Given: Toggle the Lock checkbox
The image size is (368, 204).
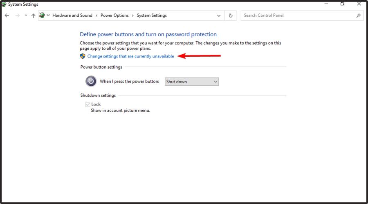Looking at the screenshot, I should pos(87,104).
